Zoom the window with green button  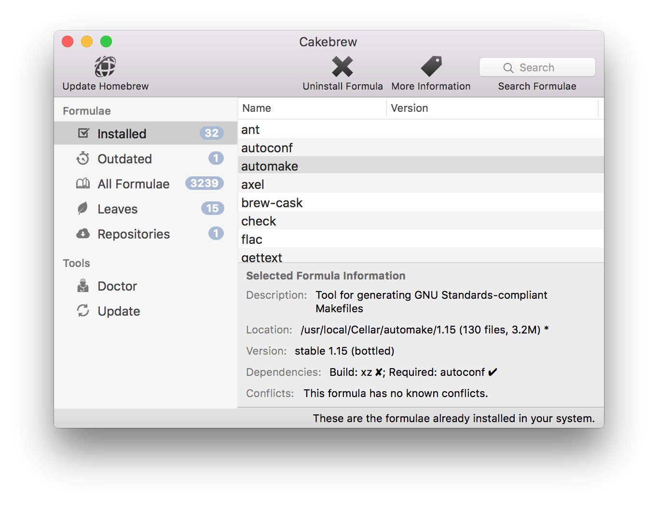pos(106,41)
